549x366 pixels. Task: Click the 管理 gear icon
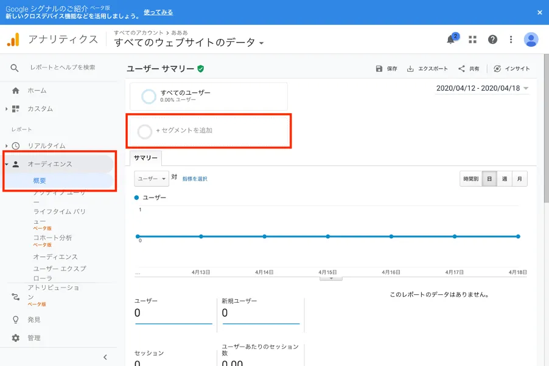pyautogui.click(x=16, y=338)
